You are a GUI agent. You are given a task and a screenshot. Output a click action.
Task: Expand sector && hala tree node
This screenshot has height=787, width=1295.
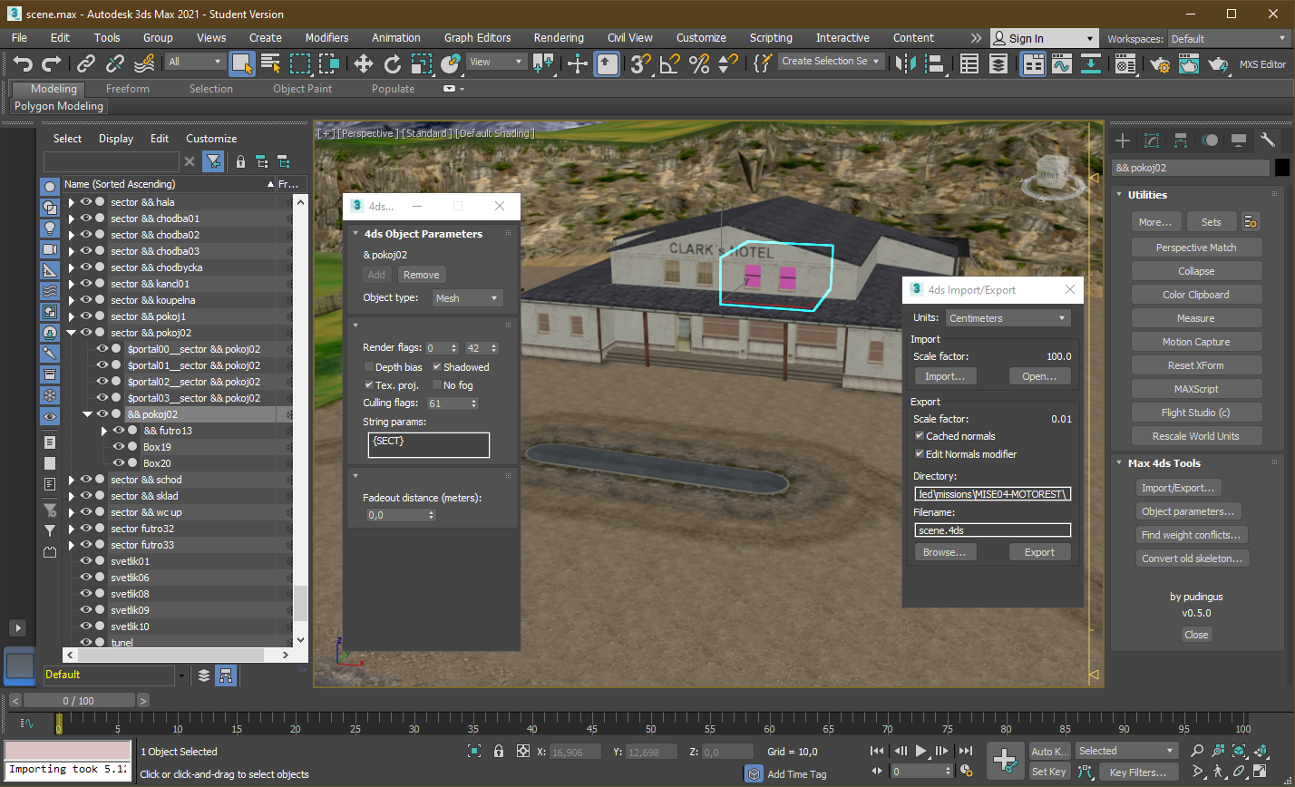click(x=72, y=202)
